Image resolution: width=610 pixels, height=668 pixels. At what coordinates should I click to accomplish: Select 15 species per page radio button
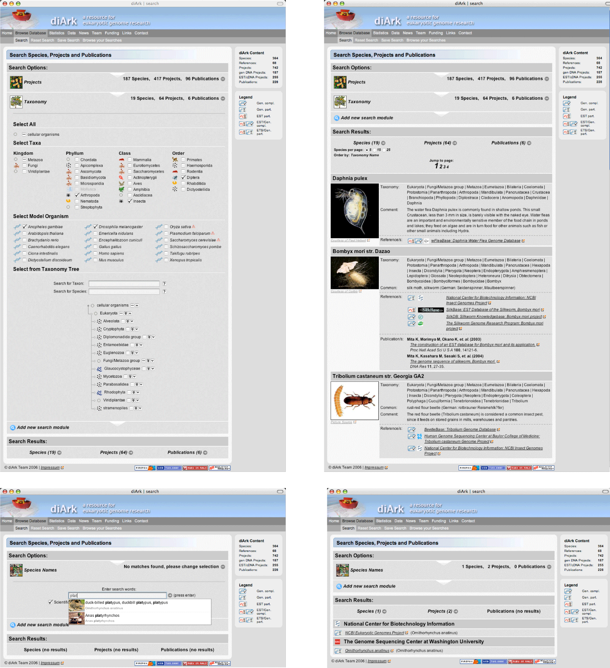click(x=374, y=150)
